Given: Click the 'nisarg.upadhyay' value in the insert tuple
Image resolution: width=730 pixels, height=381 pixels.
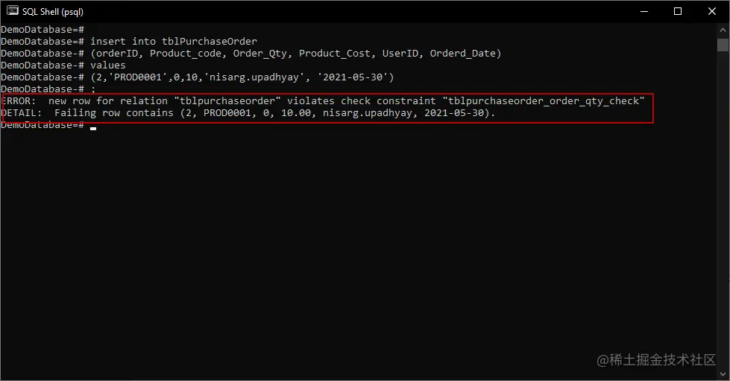Looking at the screenshot, I should 254,77.
